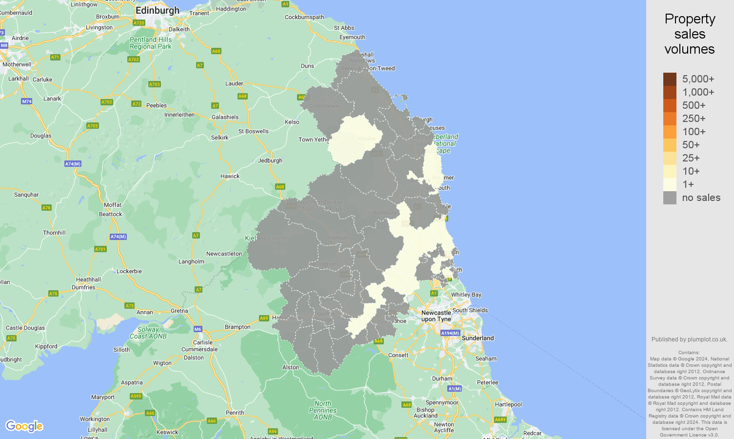Image resolution: width=734 pixels, height=439 pixels.
Task: Click the North Pennines AONB label
Action: coord(323,410)
